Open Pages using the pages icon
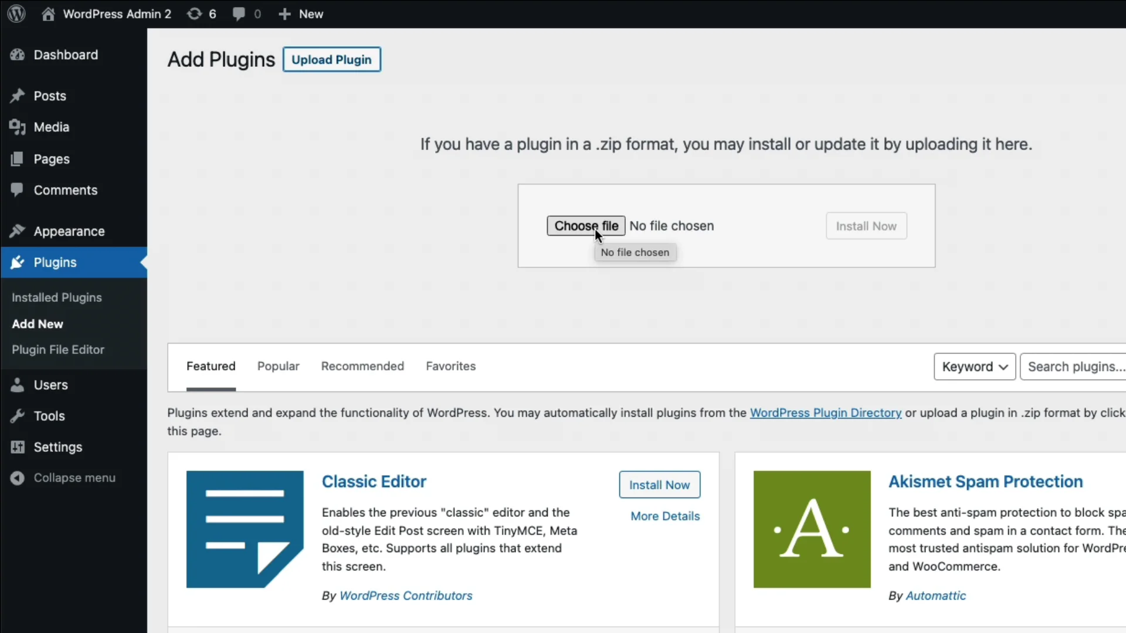This screenshot has width=1126, height=633. (x=18, y=159)
